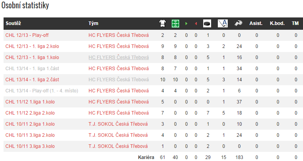The height and width of the screenshot is (161, 303).
Task: Go to CHL 10/11 3.liga 3.kolo
Action: (x=30, y=146)
